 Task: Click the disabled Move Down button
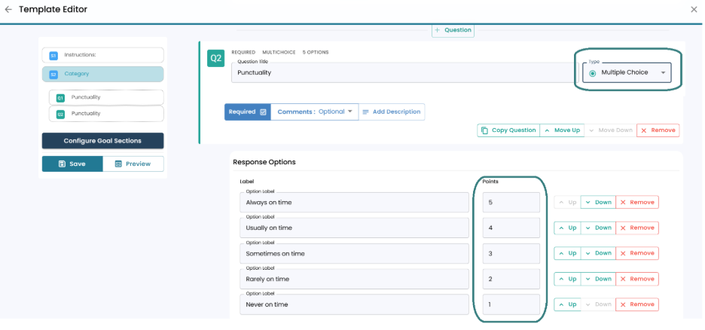[611, 130]
